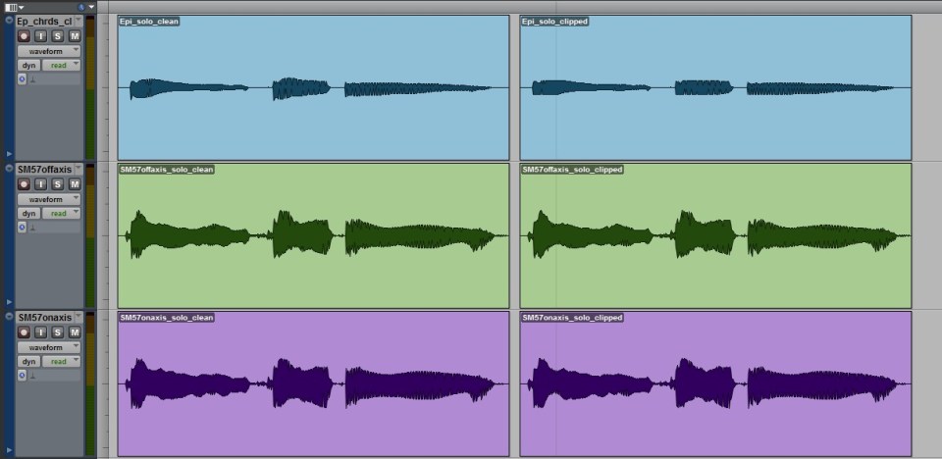Mute the SM57offaxis track
This screenshot has width=942, height=459.
point(75,184)
